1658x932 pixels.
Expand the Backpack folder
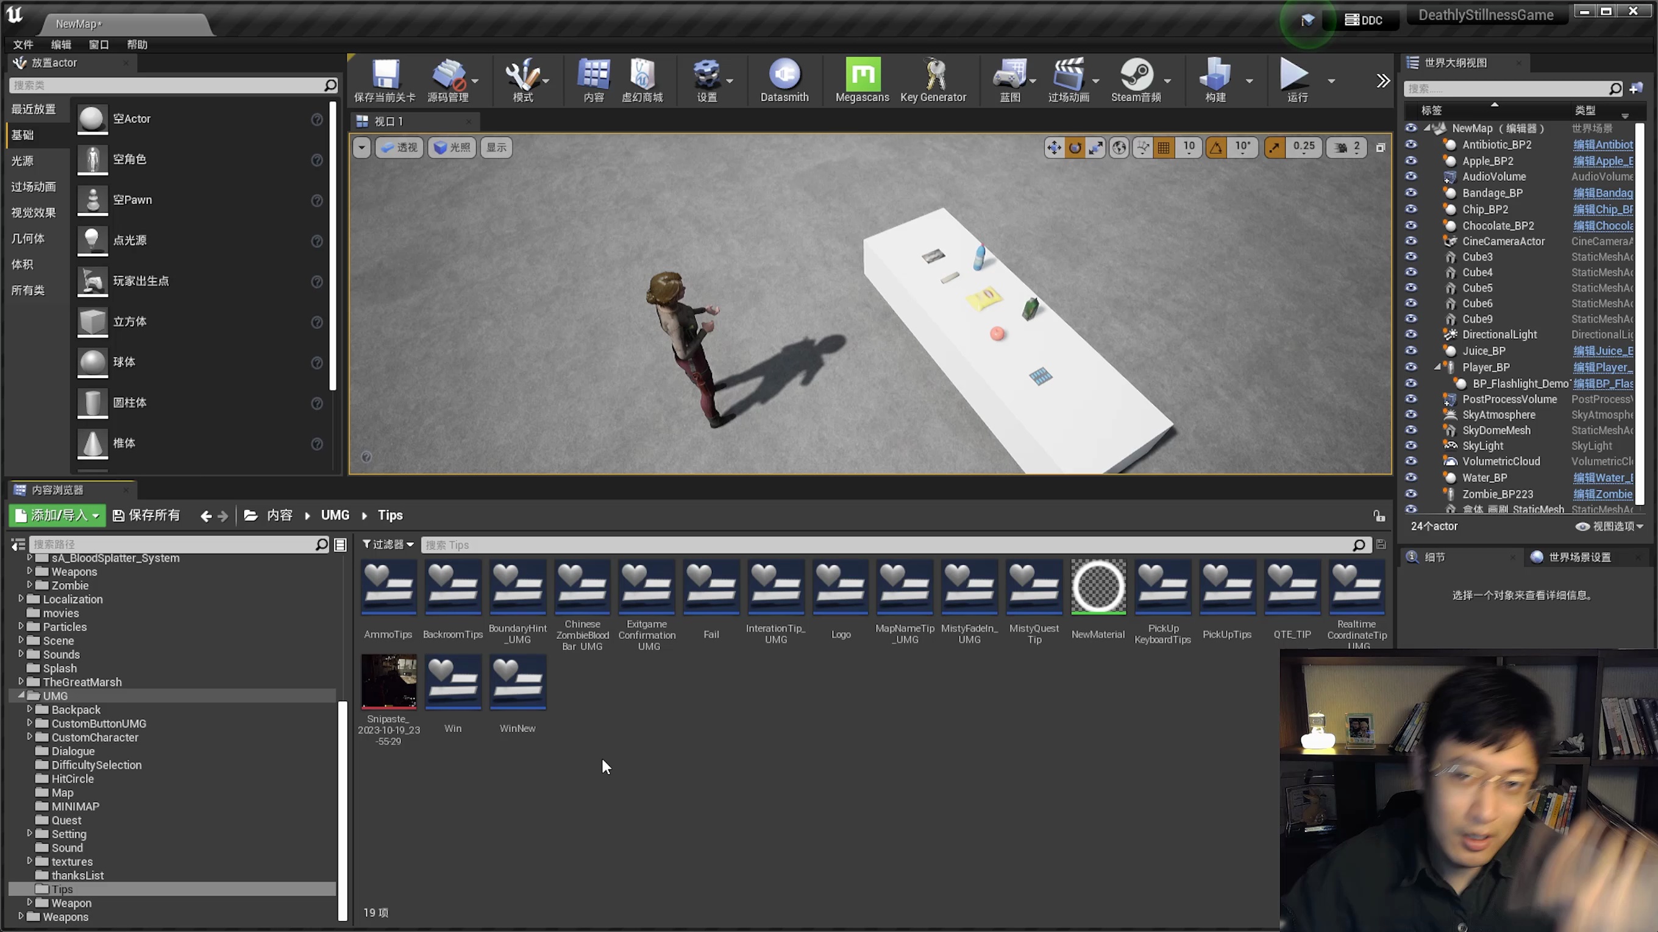pos(30,710)
